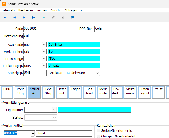Jump to the first record
169x138 pixels.
5,17
